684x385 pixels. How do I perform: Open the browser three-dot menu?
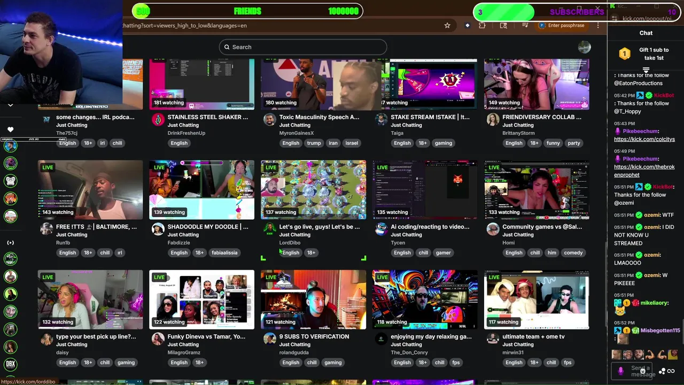coord(598,25)
